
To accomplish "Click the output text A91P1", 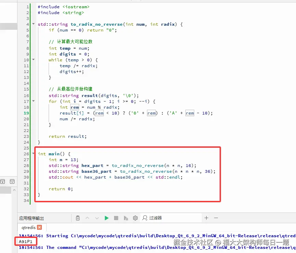I will tap(25, 241).
